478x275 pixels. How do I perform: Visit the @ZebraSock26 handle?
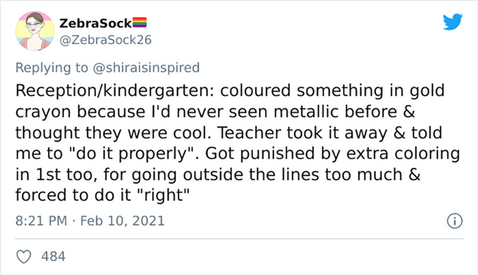(x=105, y=40)
